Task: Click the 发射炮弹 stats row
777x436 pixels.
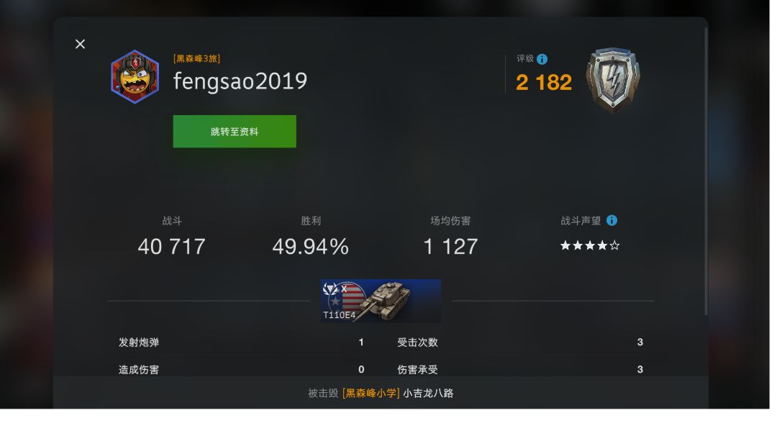Action: pyautogui.click(x=241, y=342)
